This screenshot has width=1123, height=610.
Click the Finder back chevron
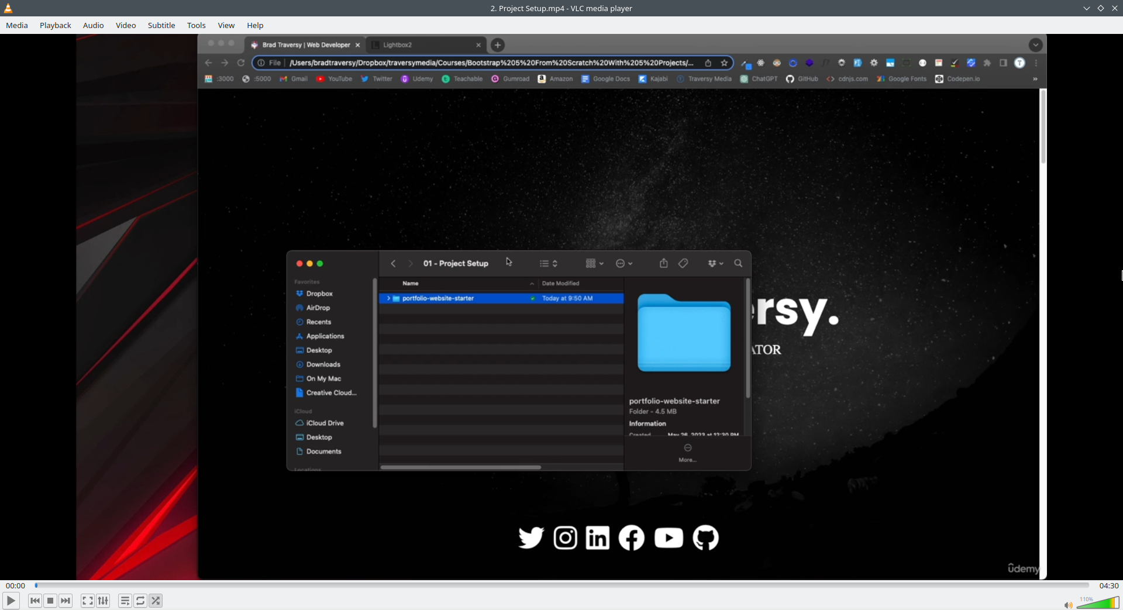394,264
